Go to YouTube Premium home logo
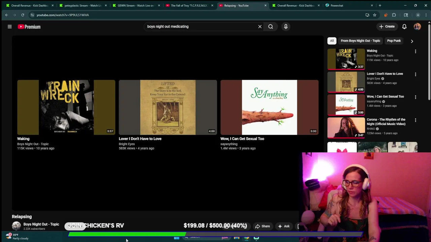Viewport: 431px width, 242px height. point(29,27)
